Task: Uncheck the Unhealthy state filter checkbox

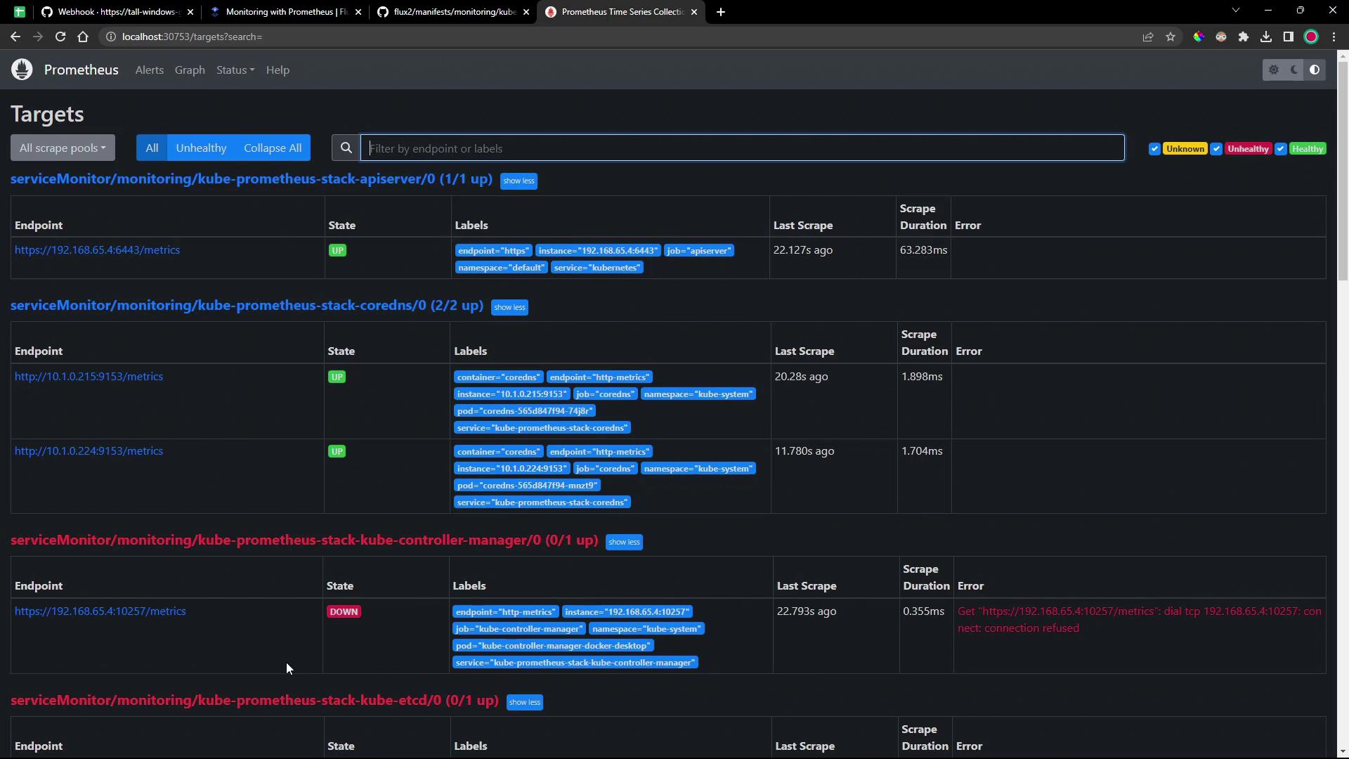Action: click(x=1216, y=149)
